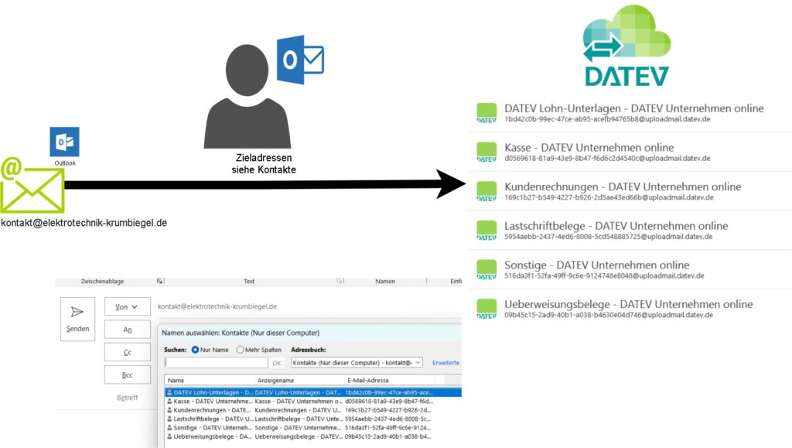Click the An recipient button

click(x=127, y=330)
